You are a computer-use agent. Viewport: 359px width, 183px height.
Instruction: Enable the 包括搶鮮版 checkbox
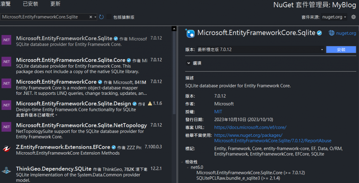tap(109, 17)
